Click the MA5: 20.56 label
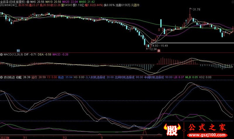 click(x=37, y=2)
